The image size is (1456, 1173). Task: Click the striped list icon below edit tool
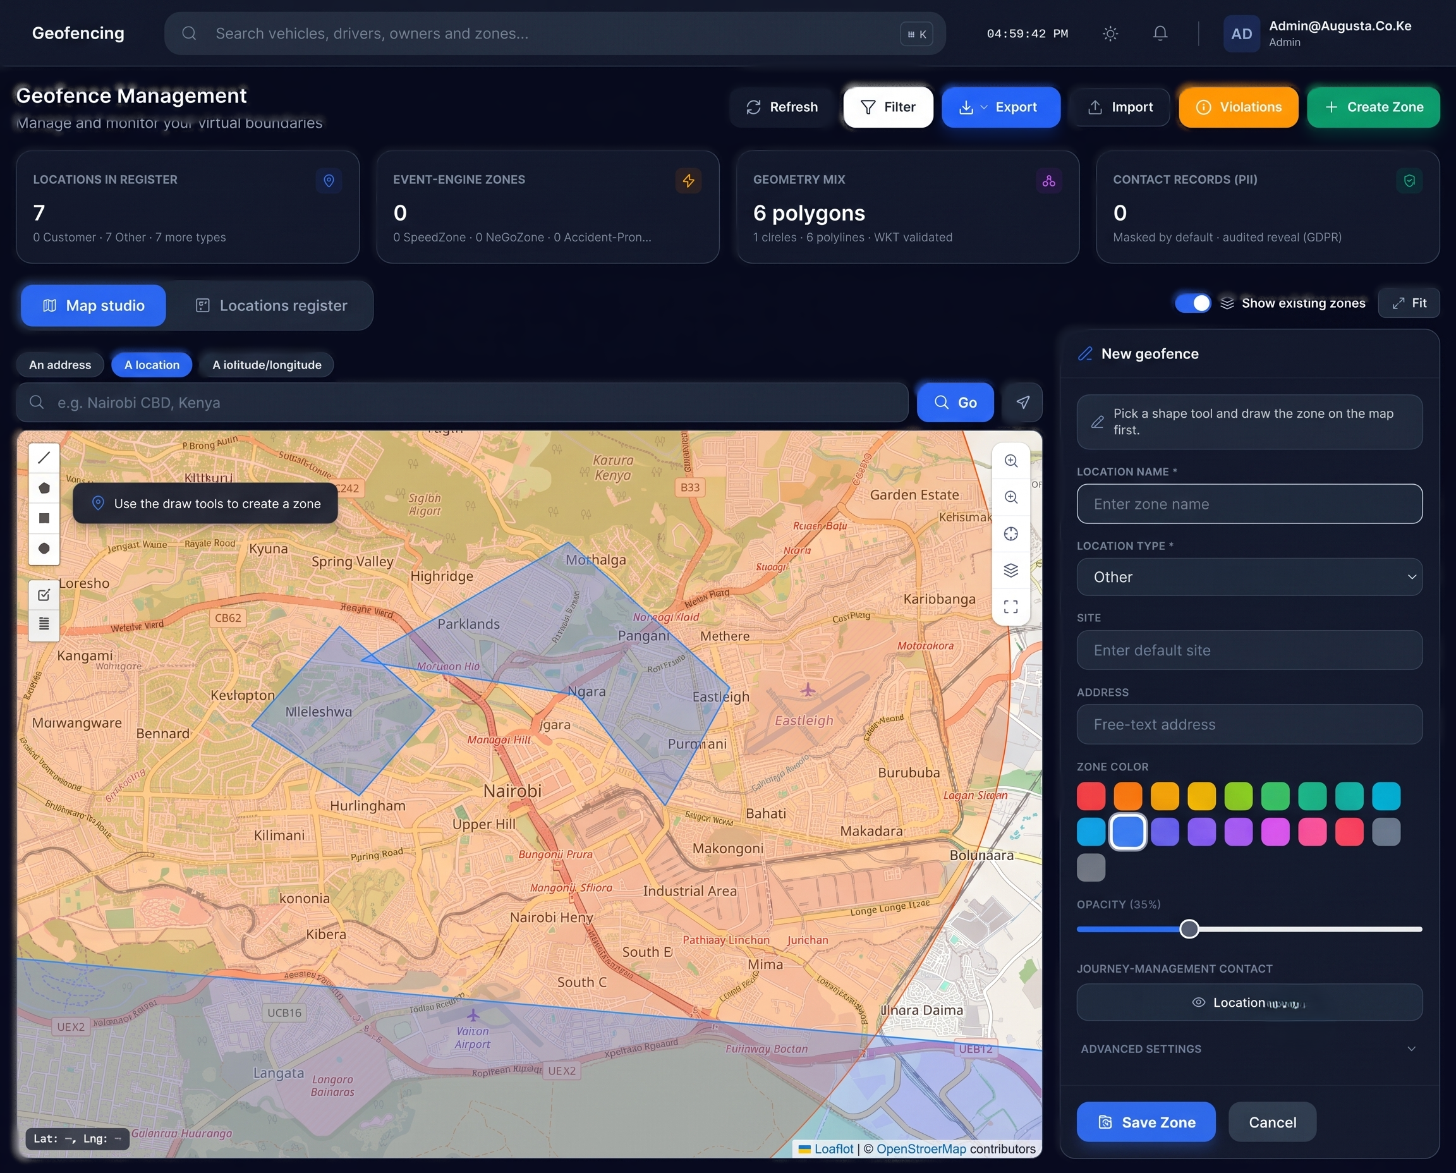pyautogui.click(x=44, y=624)
